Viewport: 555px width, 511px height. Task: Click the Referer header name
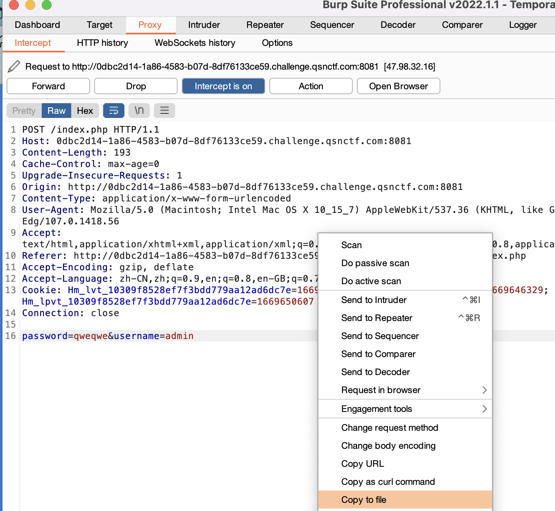[x=42, y=255]
